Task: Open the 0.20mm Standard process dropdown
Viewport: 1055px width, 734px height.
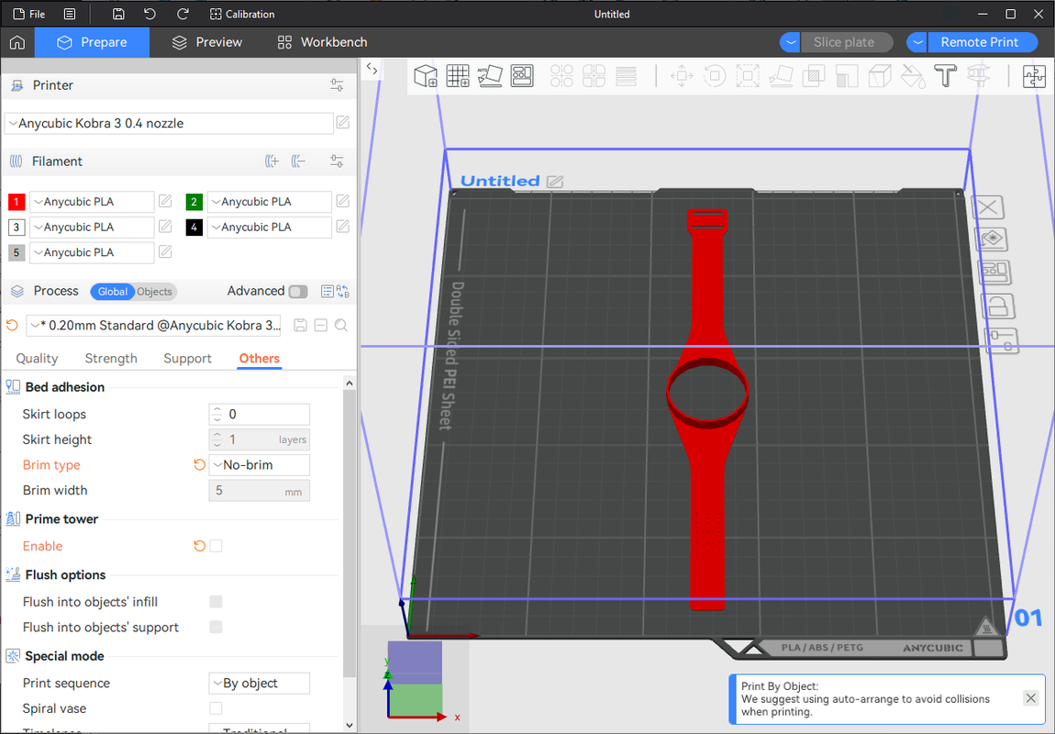Action: [x=153, y=326]
